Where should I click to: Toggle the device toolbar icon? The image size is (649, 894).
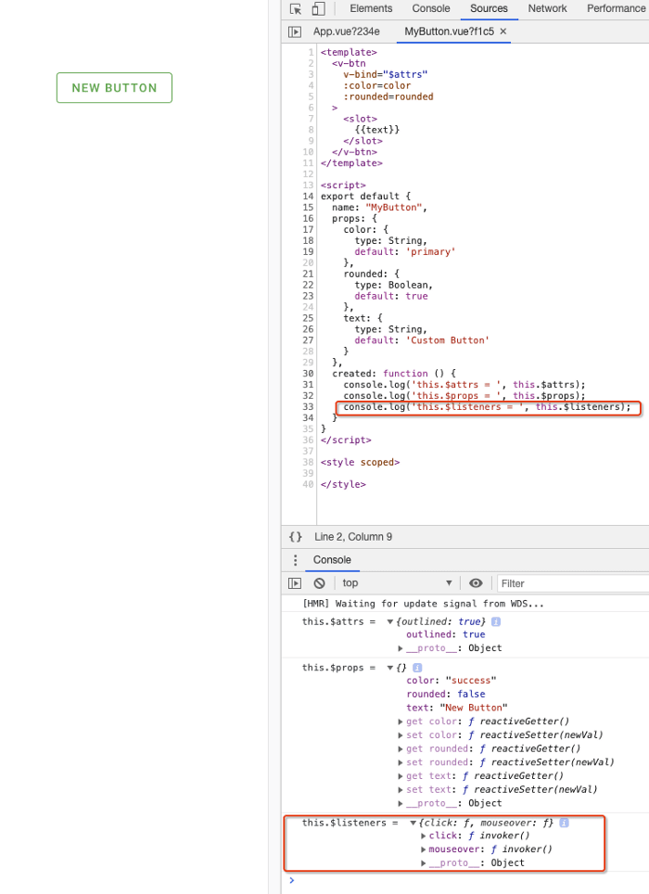[x=319, y=9]
